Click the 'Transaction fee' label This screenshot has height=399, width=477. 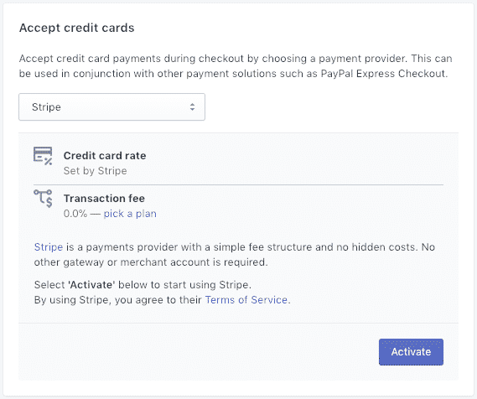(x=104, y=199)
